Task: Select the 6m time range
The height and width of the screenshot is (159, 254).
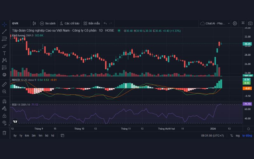Action: pos(27,135)
